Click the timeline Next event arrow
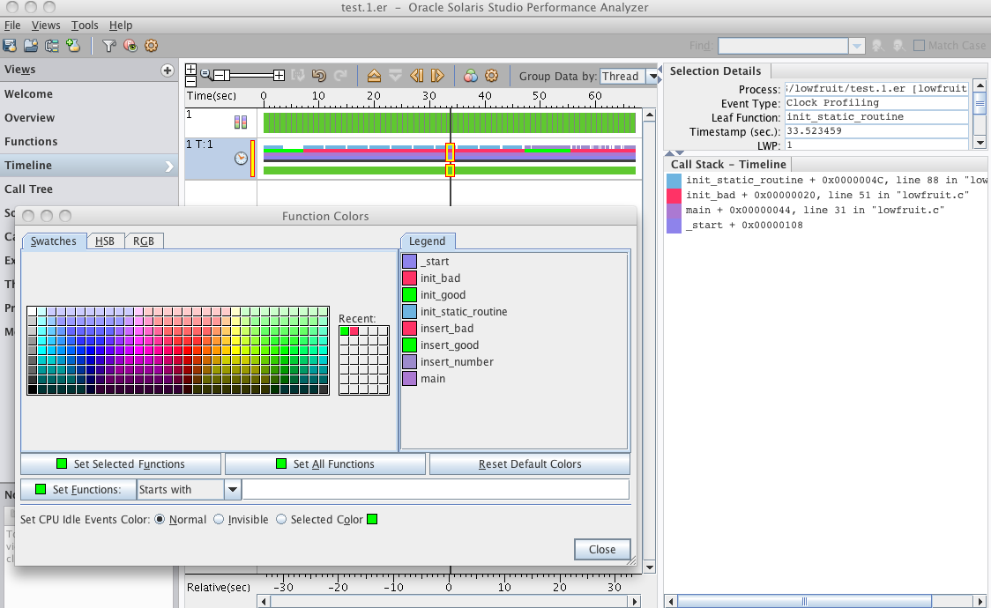Viewport: 991px width, 608px height. [x=437, y=76]
